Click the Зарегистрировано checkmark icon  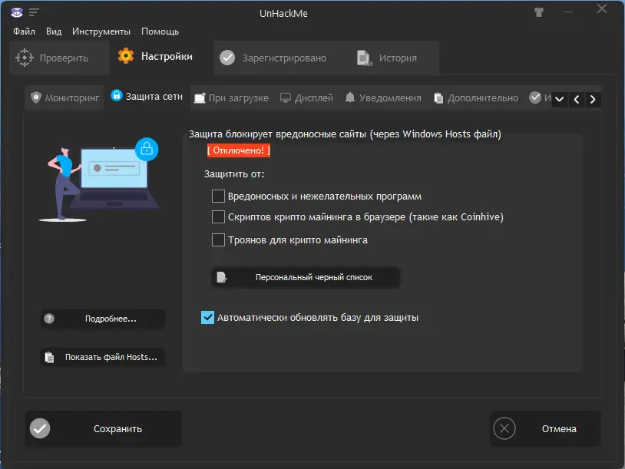click(227, 57)
